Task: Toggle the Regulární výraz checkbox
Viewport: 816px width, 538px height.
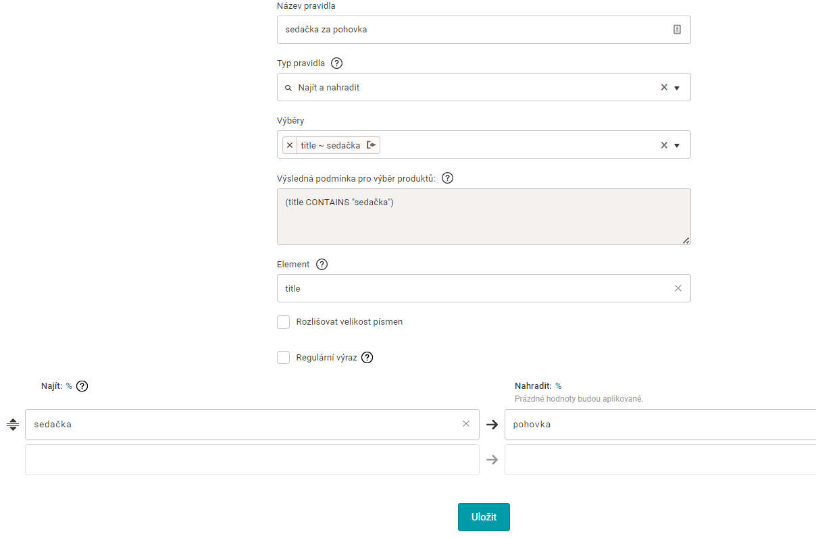Action: coord(284,358)
